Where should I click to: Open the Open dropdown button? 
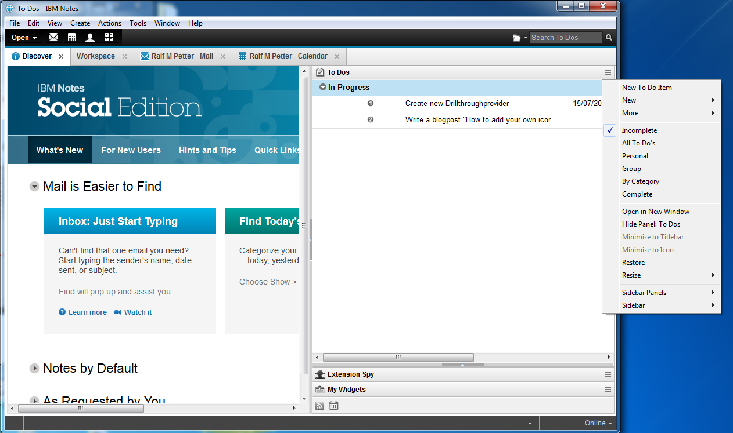click(x=24, y=38)
